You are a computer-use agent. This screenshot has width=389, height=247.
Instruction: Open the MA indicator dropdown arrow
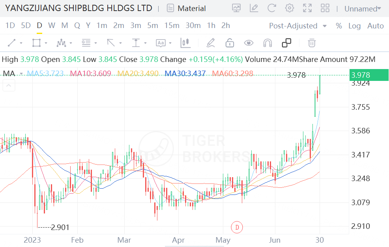point(21,74)
